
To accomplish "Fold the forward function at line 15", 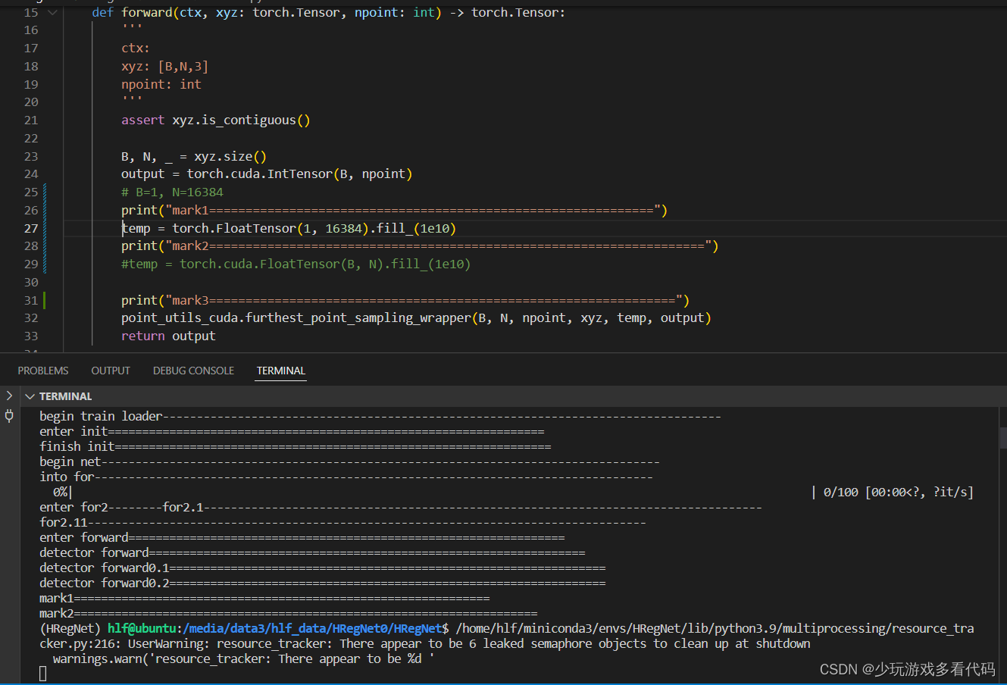I will [52, 12].
